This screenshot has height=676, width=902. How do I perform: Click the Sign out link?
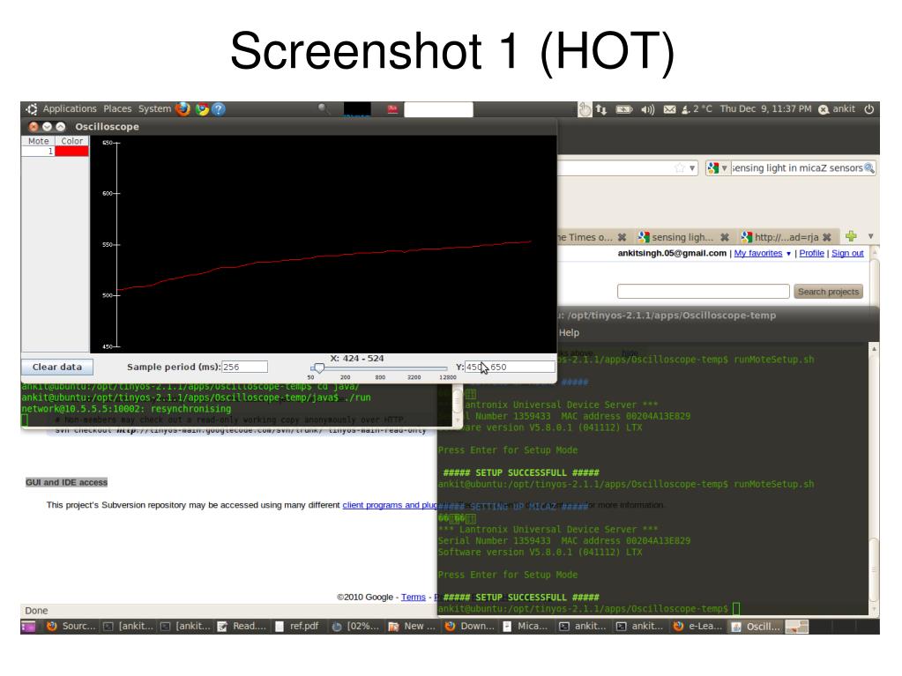coord(847,253)
